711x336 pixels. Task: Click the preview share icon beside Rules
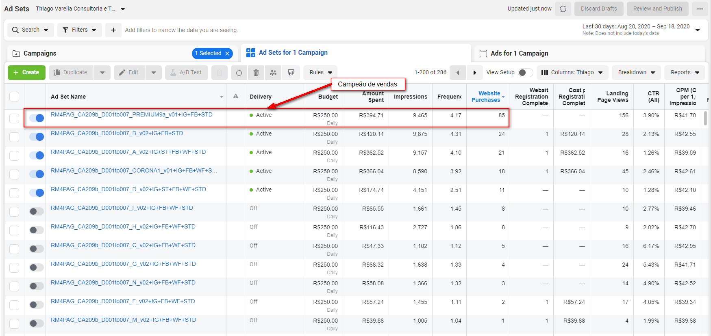click(x=291, y=73)
